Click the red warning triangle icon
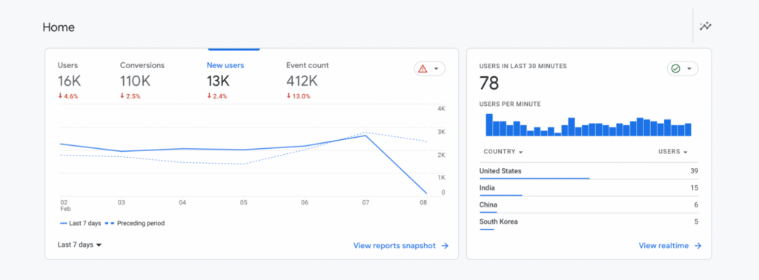The image size is (759, 280). [422, 69]
